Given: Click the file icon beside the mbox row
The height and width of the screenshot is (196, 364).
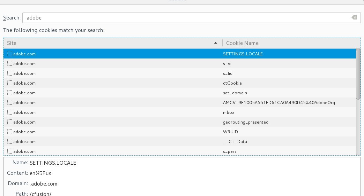Looking at the screenshot, I should [10, 112].
